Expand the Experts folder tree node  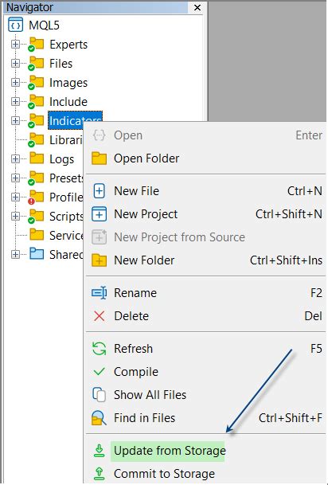pyautogui.click(x=15, y=45)
